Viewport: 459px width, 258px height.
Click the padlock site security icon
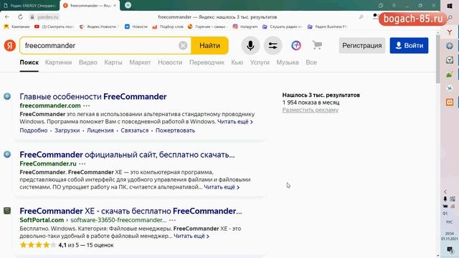pyautogui.click(x=32, y=17)
